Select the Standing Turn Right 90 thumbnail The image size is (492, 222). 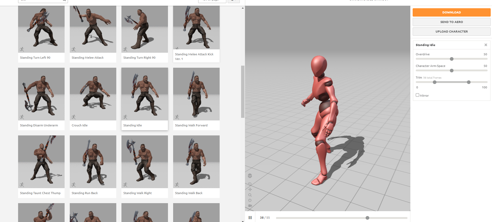pyautogui.click(x=145, y=29)
